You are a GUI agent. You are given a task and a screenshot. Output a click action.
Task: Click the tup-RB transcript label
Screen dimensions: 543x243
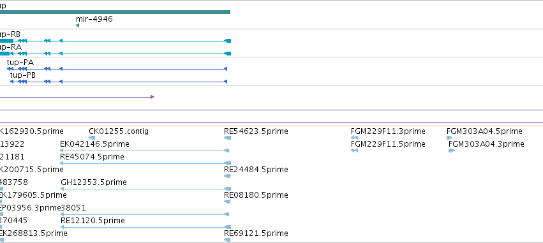10,34
